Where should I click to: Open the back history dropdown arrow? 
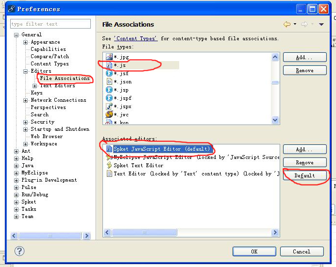point(295,24)
